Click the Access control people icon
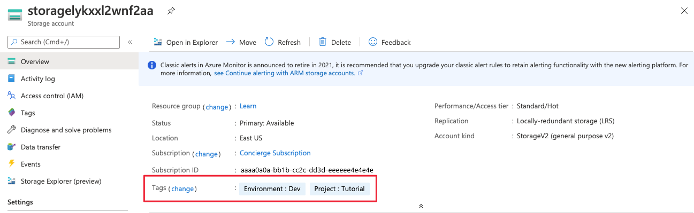This screenshot has height=213, width=694. click(x=11, y=96)
